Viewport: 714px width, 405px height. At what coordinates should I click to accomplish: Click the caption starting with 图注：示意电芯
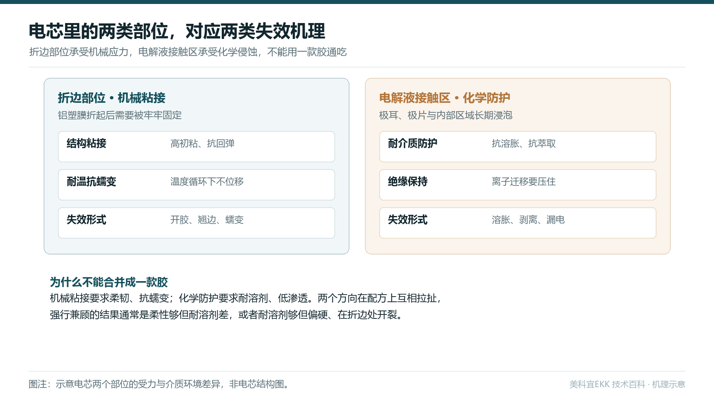pos(159,384)
